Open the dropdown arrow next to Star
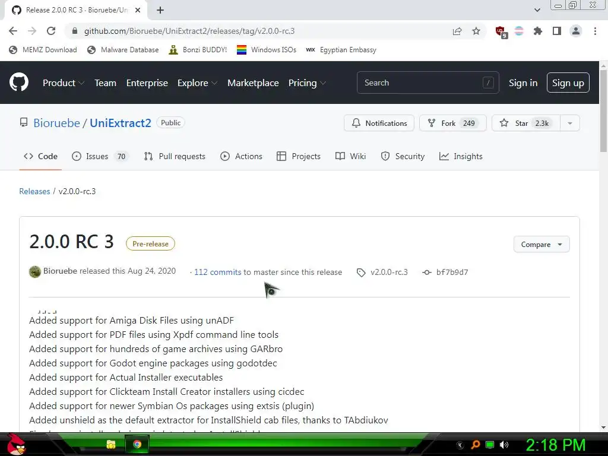The height and width of the screenshot is (456, 608). point(569,123)
